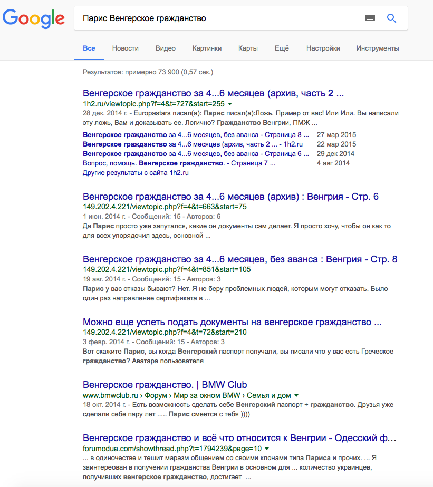Open result Можно еще успеть подать документы
The image size is (433, 487).
coord(232,322)
